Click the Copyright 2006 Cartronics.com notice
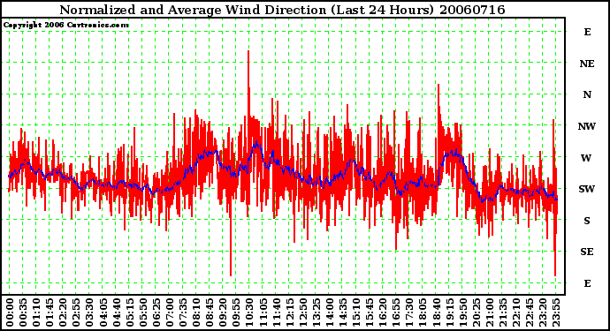The image size is (610, 331). pos(66,25)
